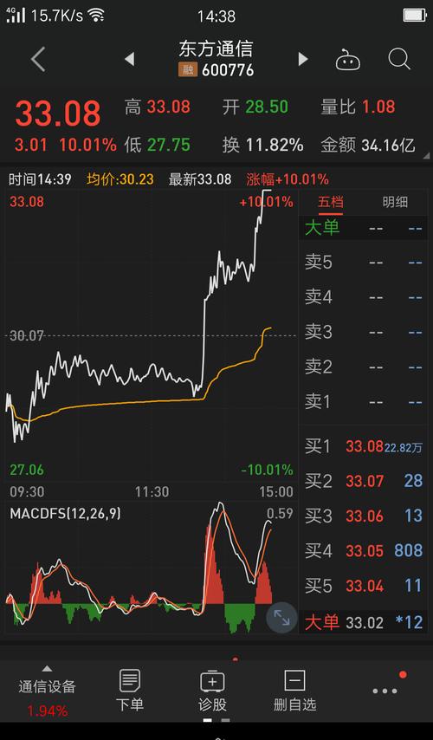
Task: Select the 明细 tab
Action: click(x=395, y=203)
